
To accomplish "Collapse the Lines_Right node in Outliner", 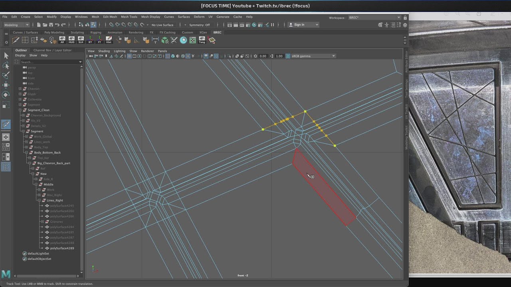I will pos(39,201).
